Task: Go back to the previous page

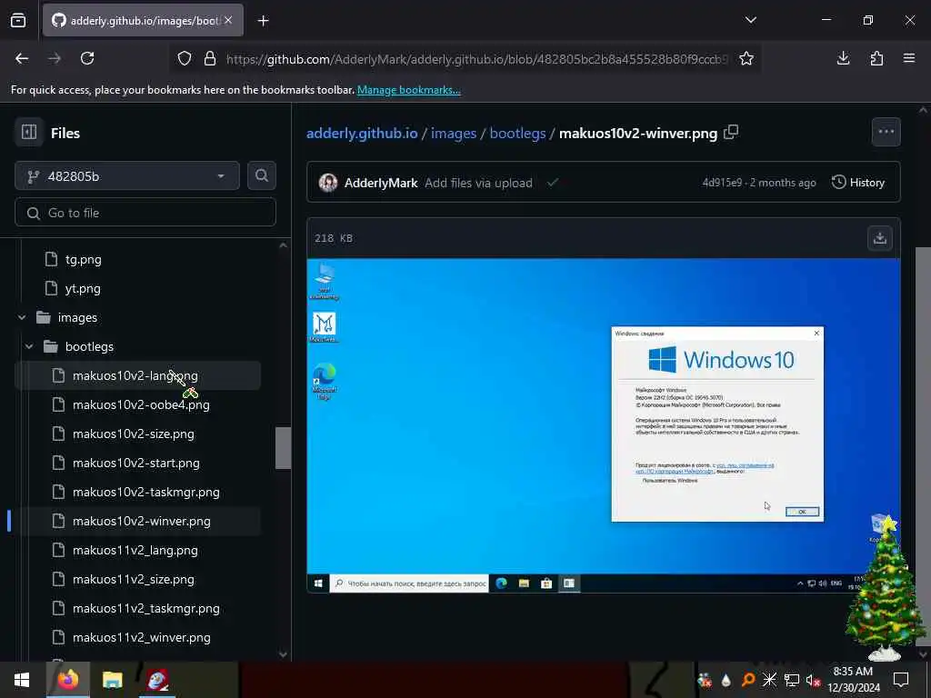Action: coord(22,58)
